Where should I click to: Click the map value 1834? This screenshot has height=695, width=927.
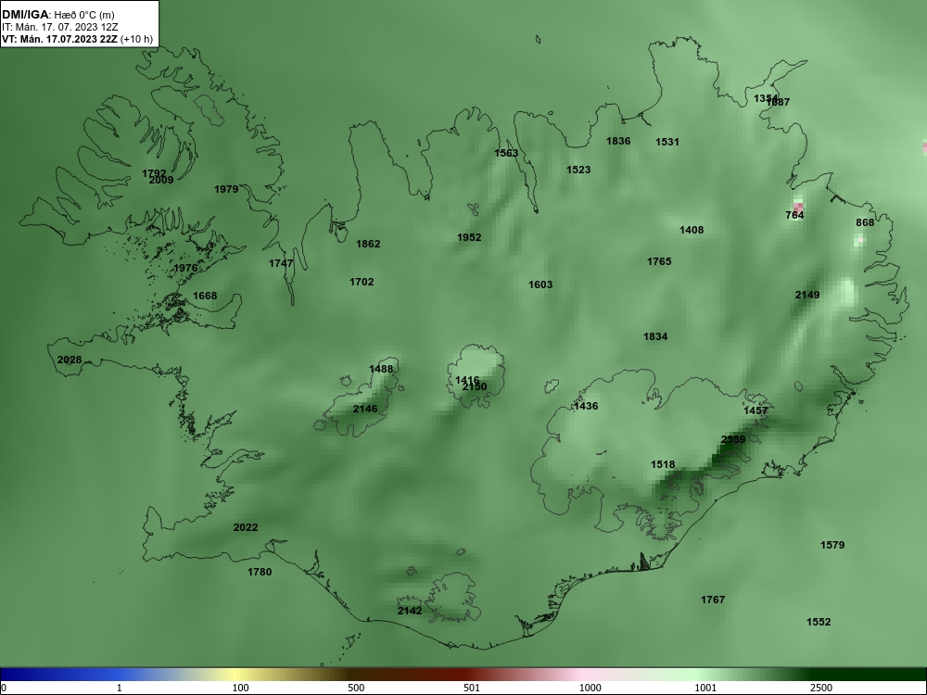655,336
